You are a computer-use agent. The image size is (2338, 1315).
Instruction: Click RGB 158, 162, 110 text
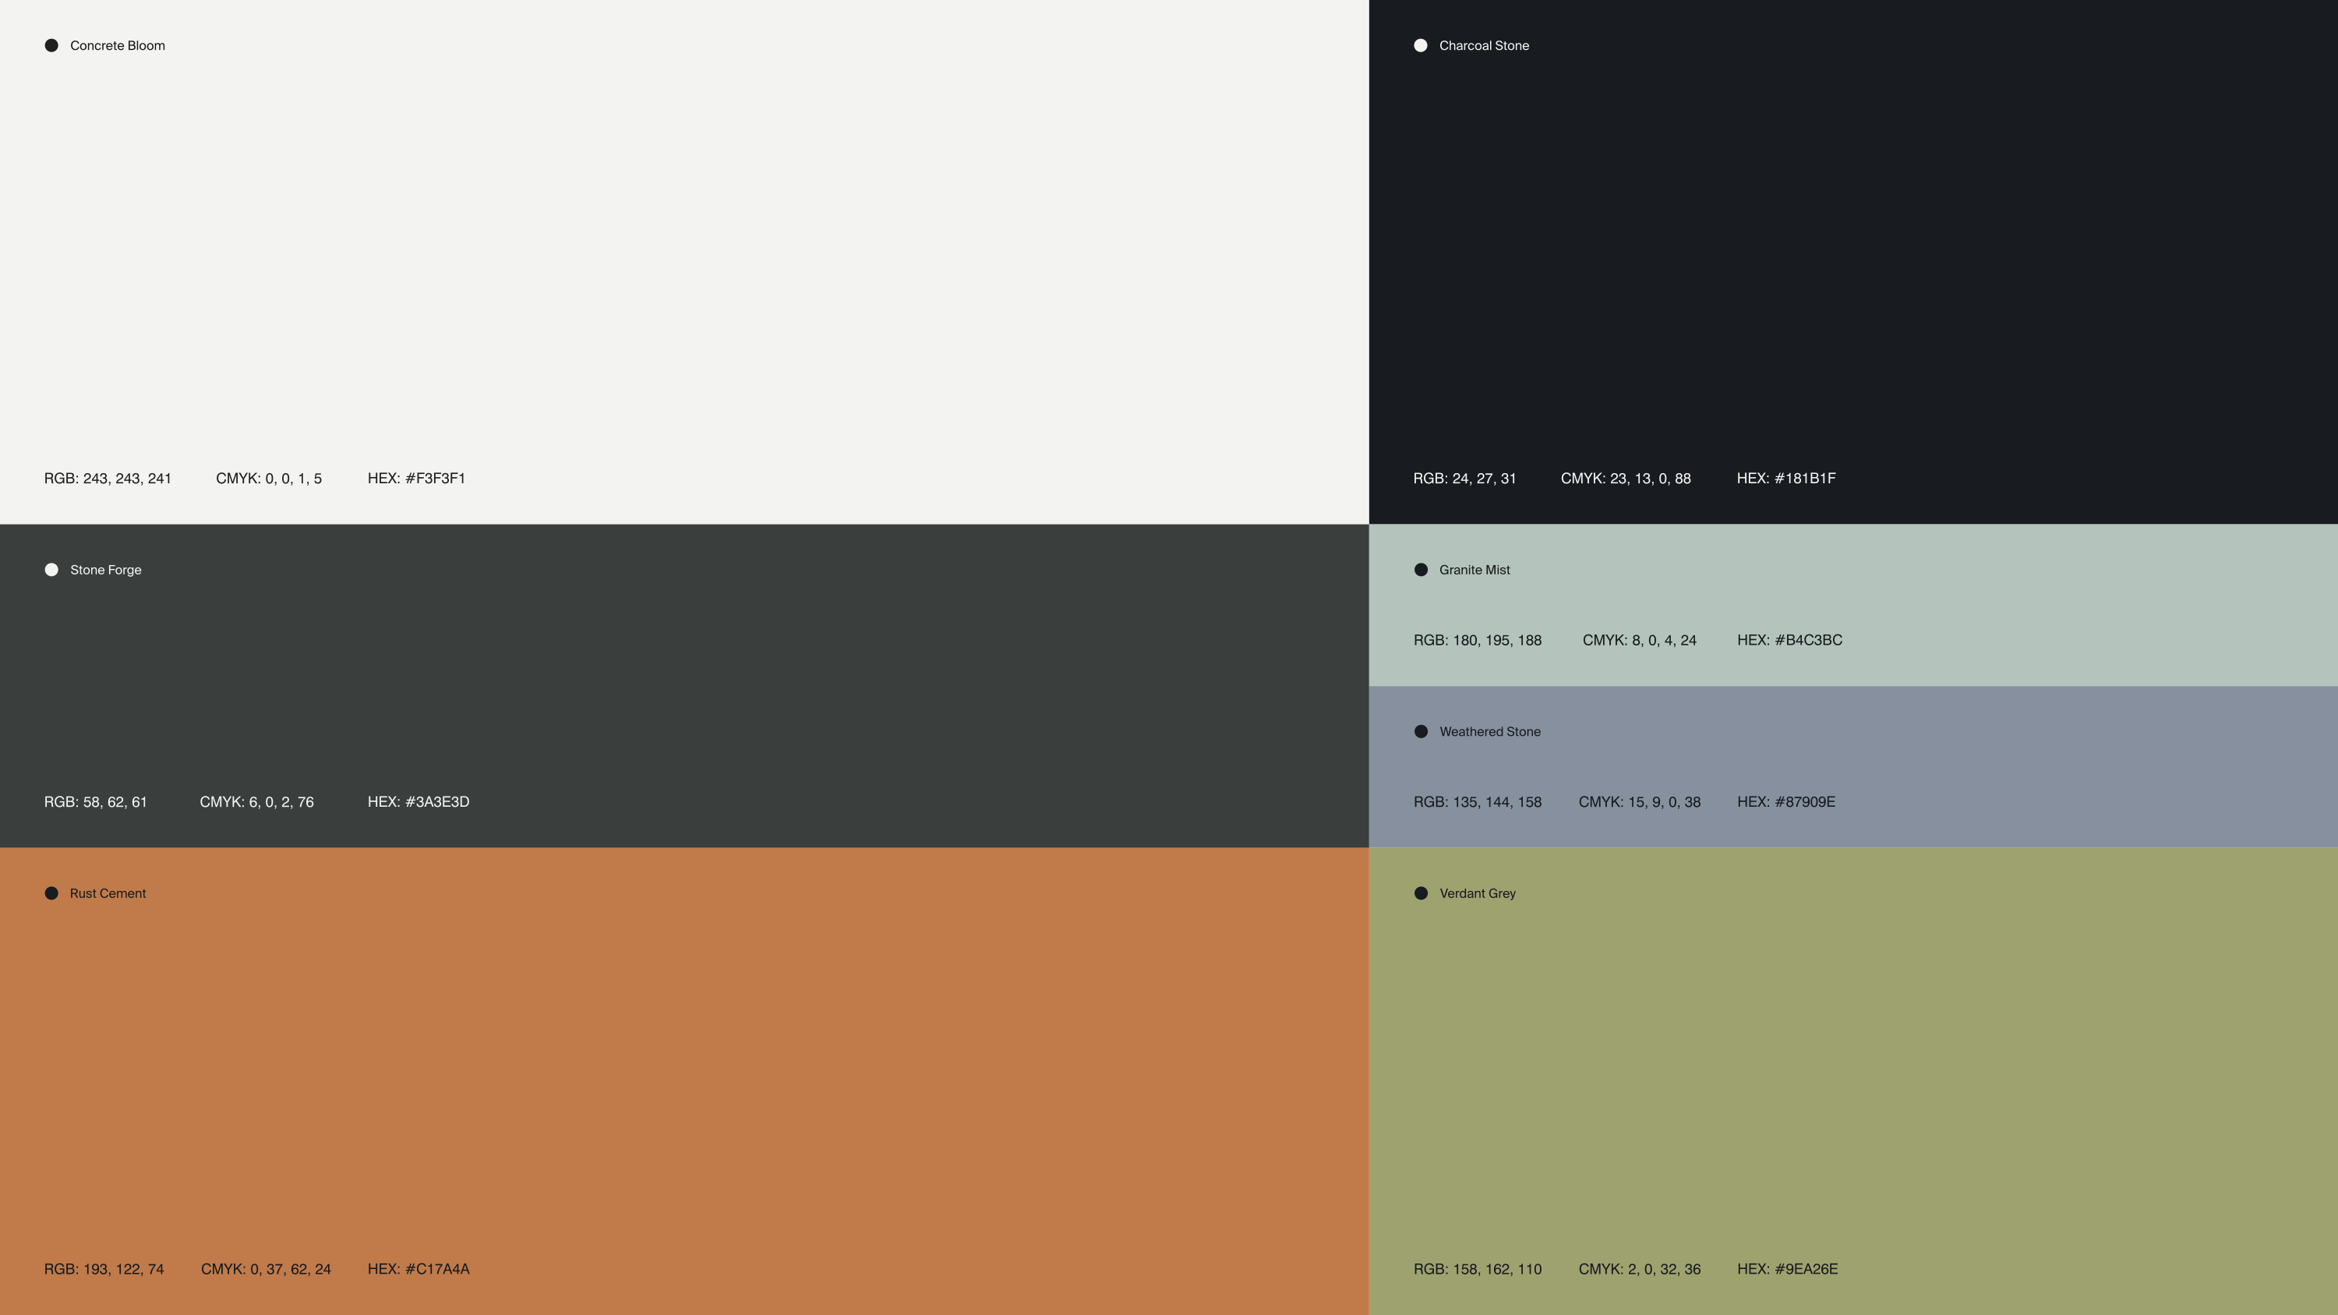(1477, 1269)
